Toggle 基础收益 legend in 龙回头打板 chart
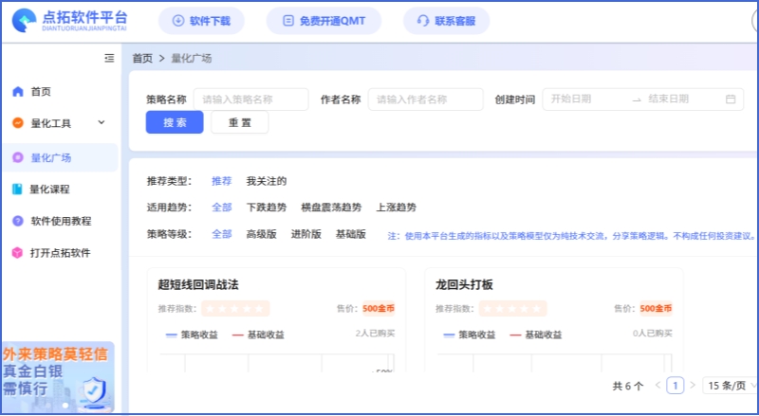 pyautogui.click(x=535, y=335)
